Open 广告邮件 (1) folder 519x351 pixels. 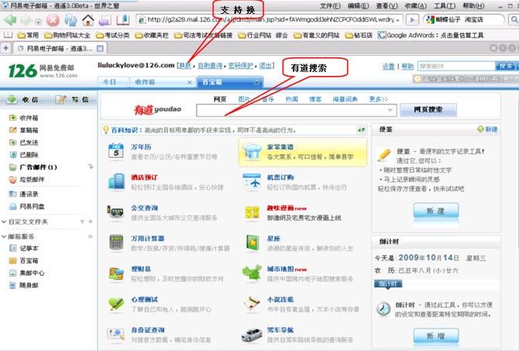pyautogui.click(x=38, y=167)
